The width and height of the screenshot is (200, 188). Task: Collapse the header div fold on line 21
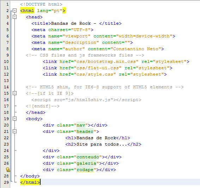coord(15,131)
